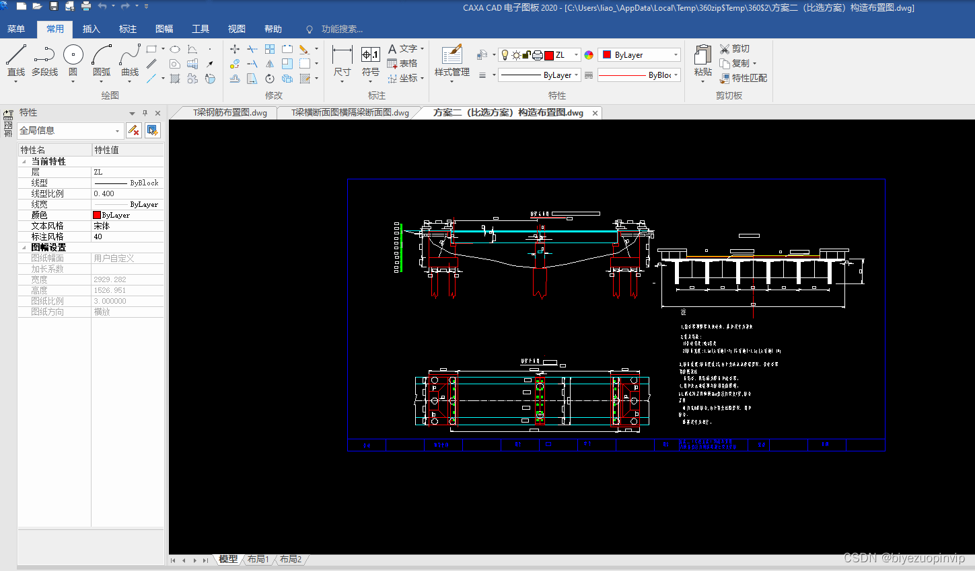Viewport: 975px width, 571px height.
Task: Open the 全局信息 dropdown in properties panel
Action: coord(117,131)
